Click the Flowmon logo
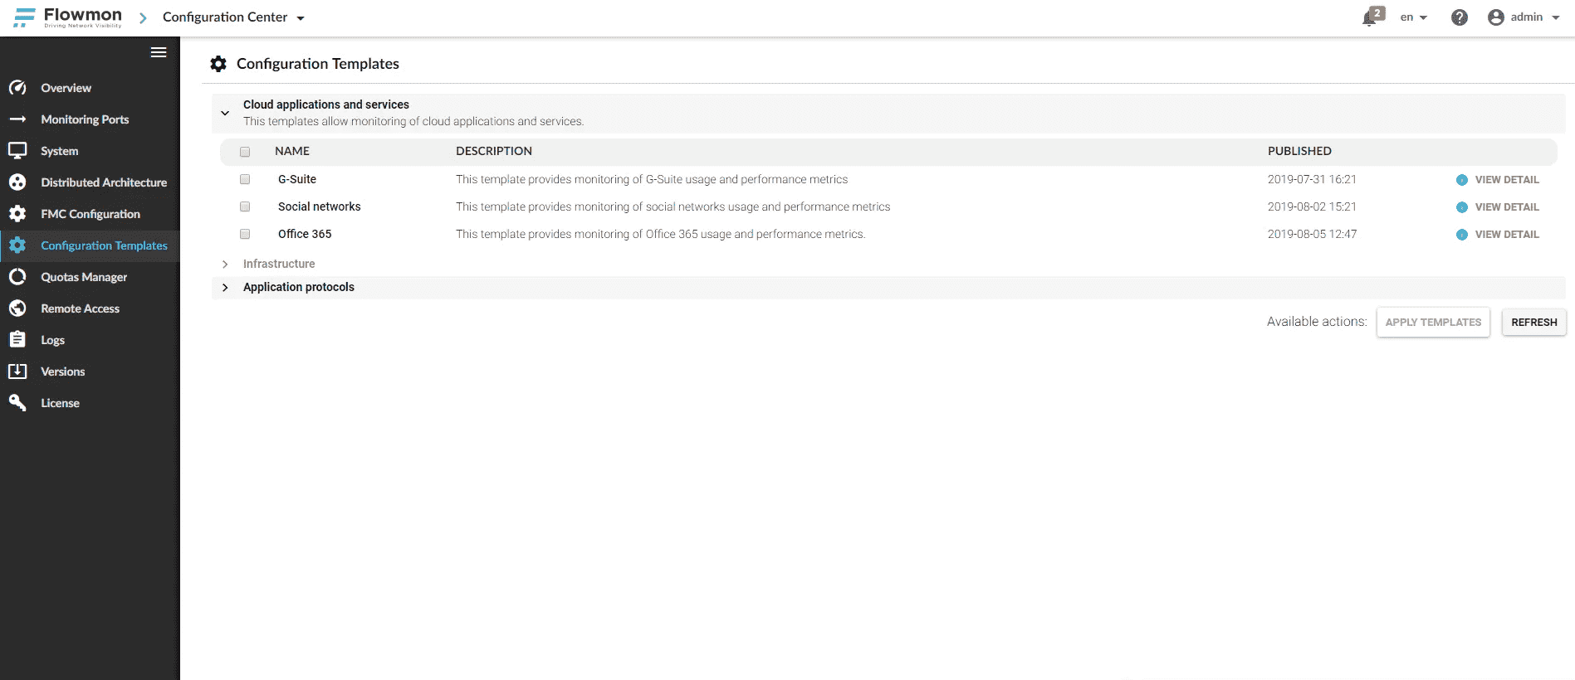Screen dimensions: 1575x680 68,17
